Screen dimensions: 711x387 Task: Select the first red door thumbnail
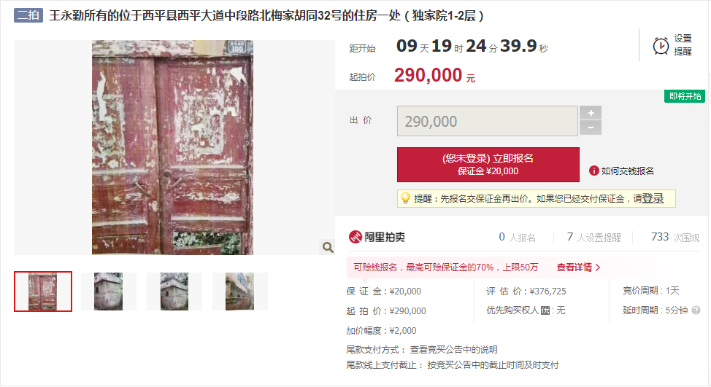43,292
